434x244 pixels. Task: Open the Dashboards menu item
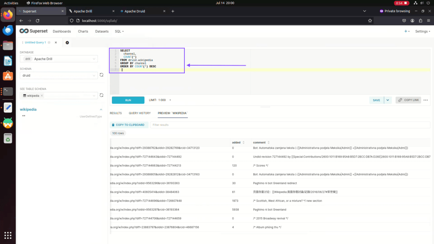click(x=61, y=31)
